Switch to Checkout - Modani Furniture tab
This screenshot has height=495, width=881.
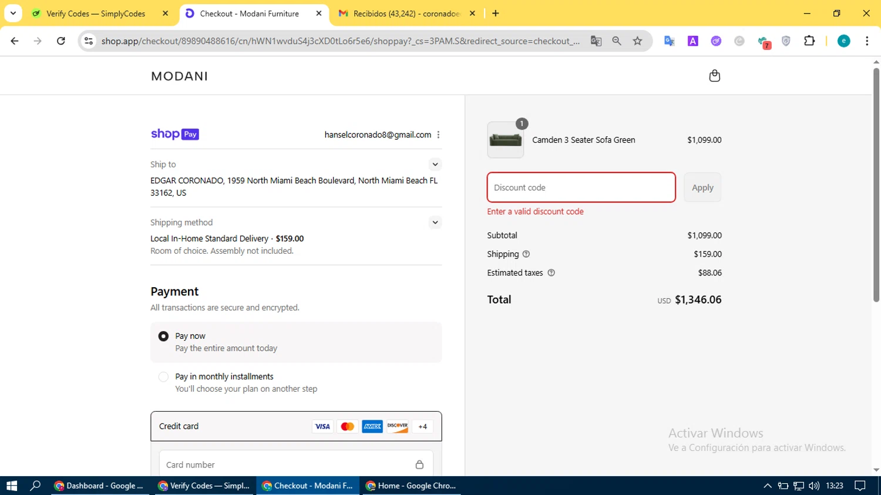pyautogui.click(x=249, y=14)
